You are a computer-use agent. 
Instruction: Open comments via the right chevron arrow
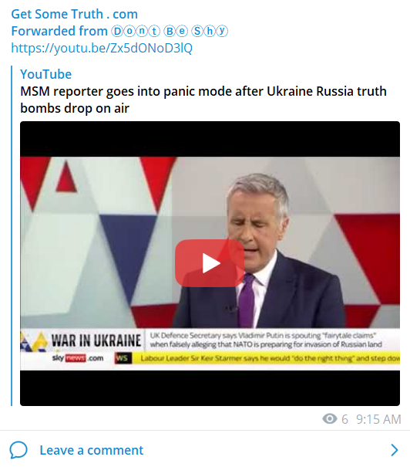(395, 450)
